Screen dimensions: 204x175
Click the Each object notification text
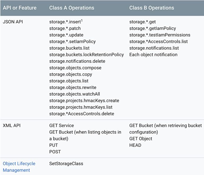pyautogui.click(x=153, y=55)
